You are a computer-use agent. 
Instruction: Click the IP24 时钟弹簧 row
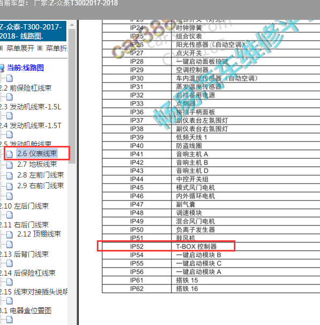[211, 28]
